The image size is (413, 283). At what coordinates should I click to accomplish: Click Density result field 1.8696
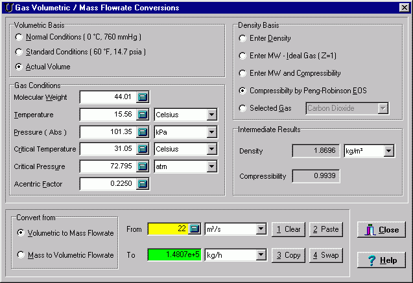pos(316,151)
